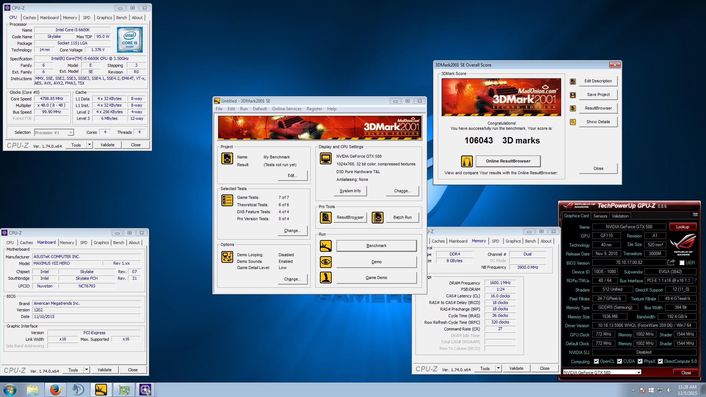Image resolution: width=706 pixels, height=397 pixels.
Task: Click the Demo eye icon
Action: 326,262
